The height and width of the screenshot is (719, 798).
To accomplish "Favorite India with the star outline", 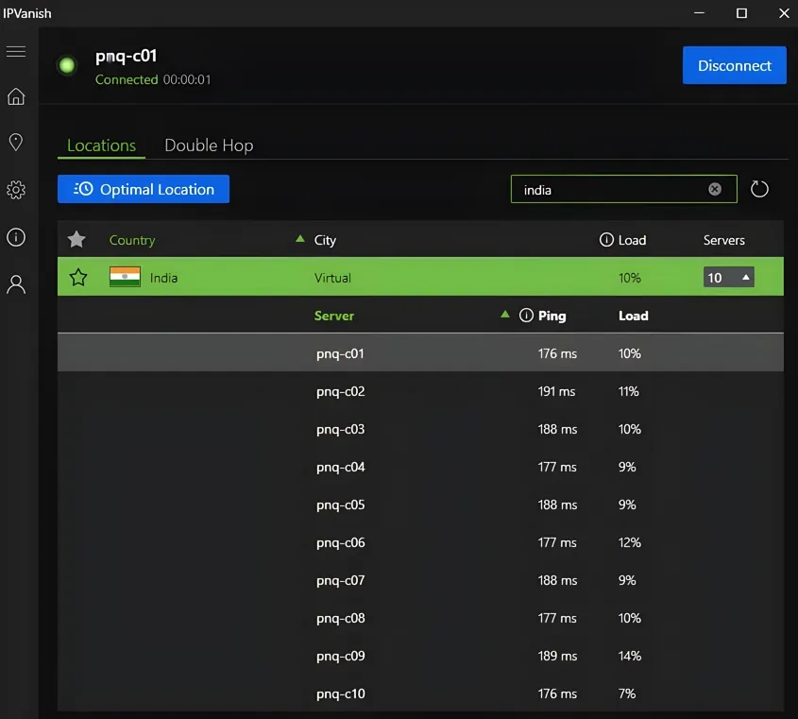I will tap(78, 277).
